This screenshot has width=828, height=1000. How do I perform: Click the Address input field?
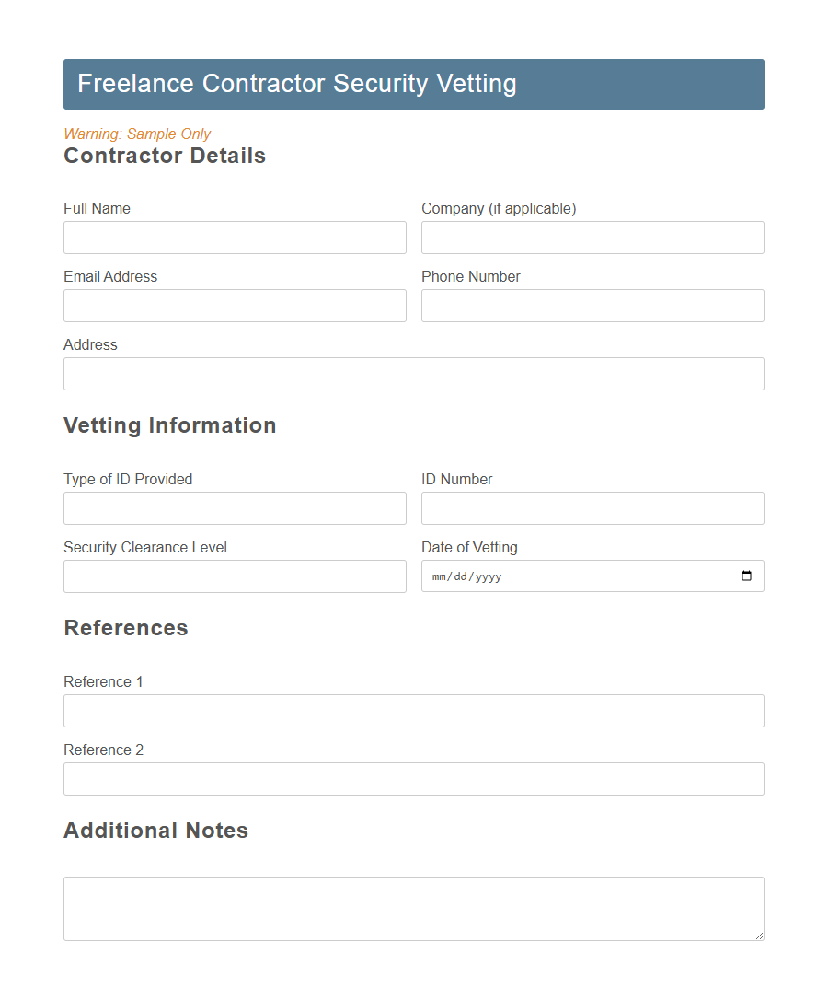pos(413,374)
